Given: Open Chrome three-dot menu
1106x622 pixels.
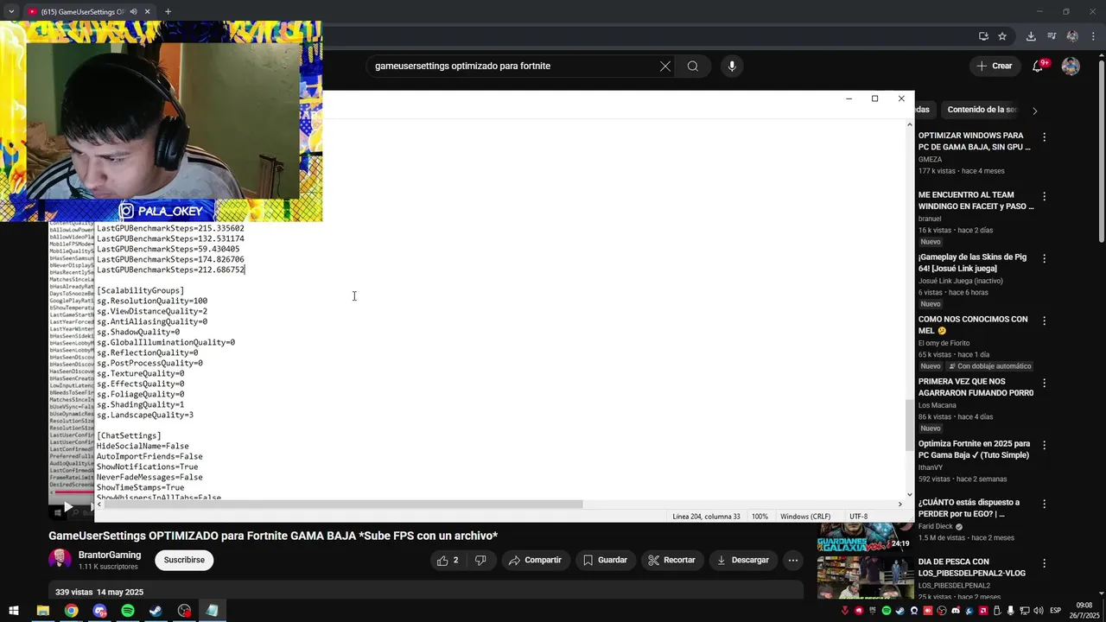Looking at the screenshot, I should point(1092,36).
